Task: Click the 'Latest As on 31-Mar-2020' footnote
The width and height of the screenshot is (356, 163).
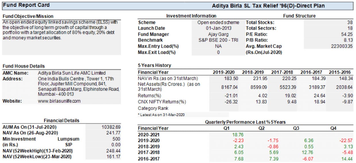Action: click(161, 115)
